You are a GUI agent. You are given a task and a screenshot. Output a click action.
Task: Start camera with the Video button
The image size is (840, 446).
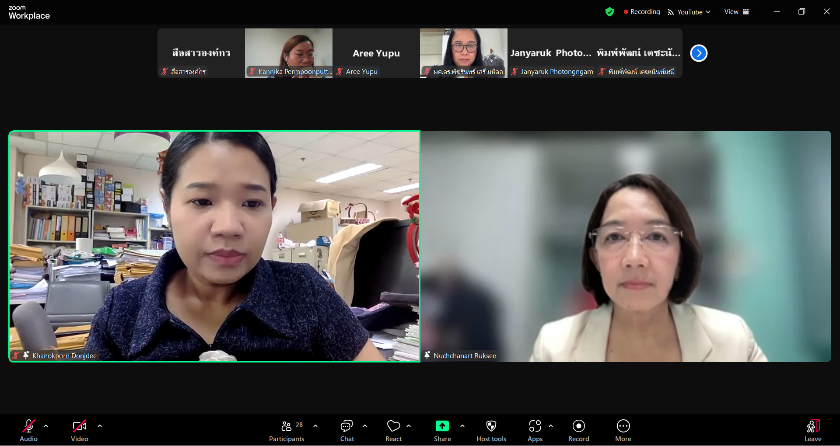pyautogui.click(x=80, y=431)
